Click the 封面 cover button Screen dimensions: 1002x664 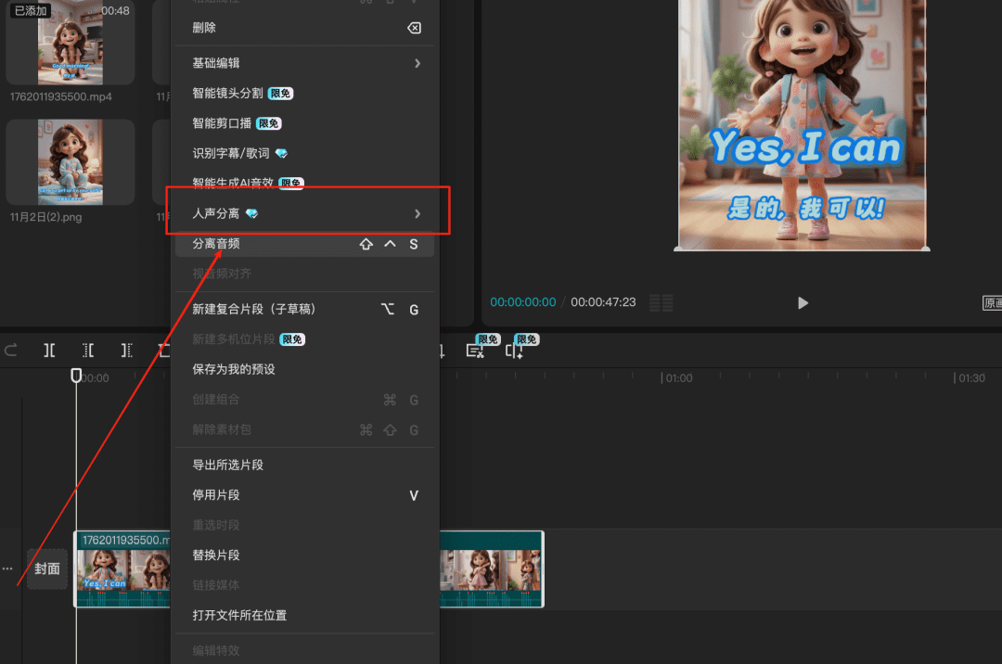coord(47,568)
